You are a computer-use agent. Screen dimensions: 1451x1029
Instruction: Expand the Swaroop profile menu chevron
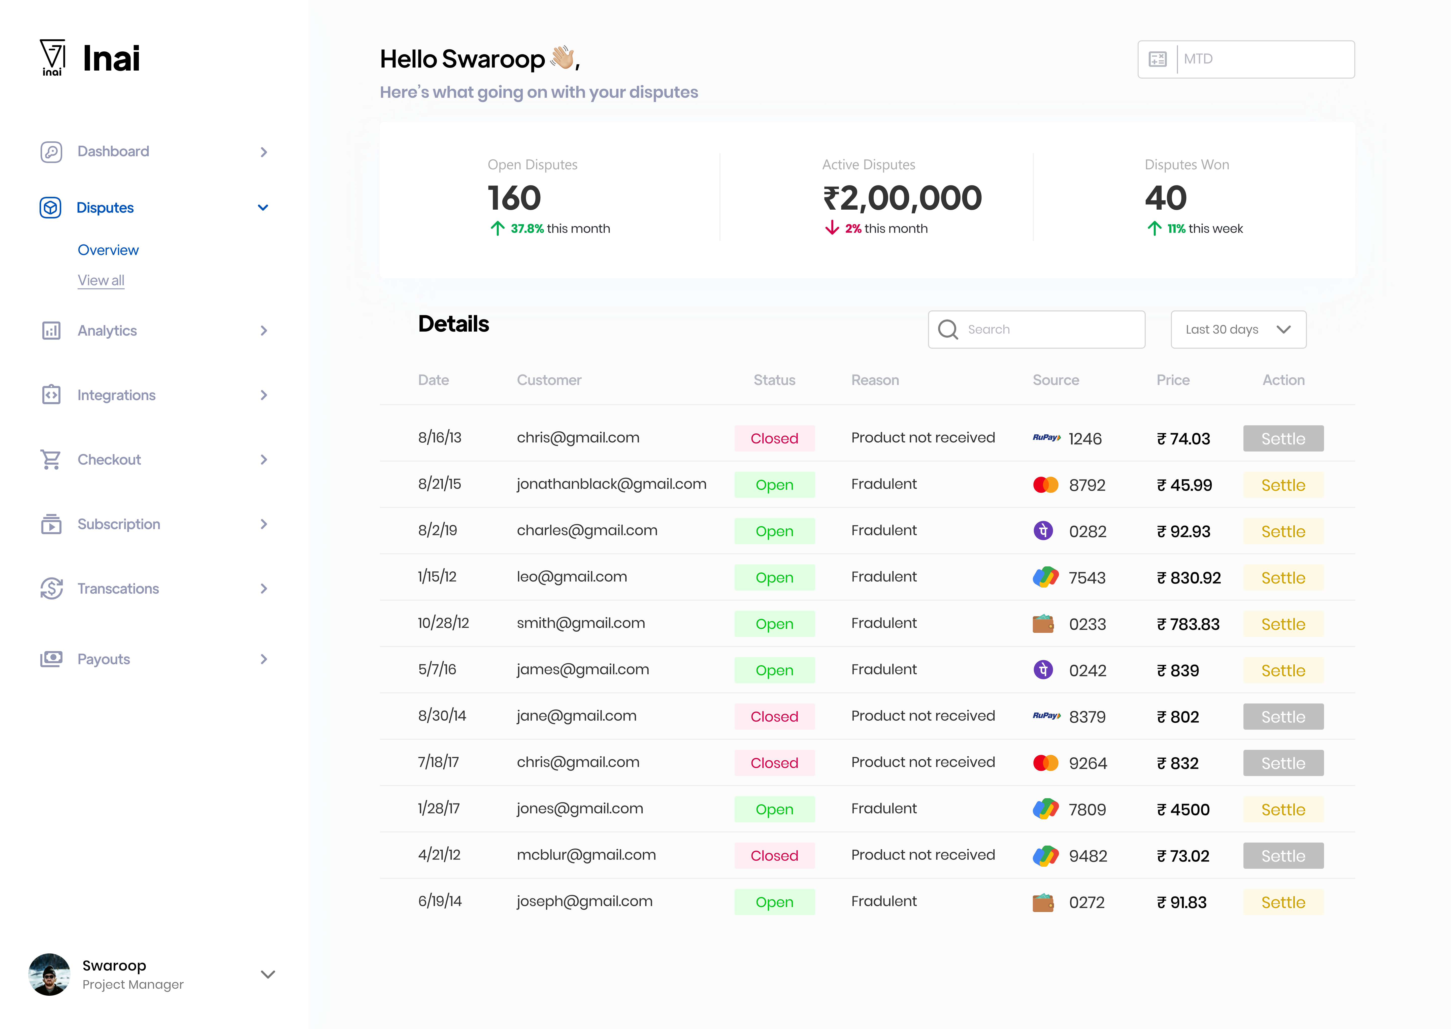pyautogui.click(x=268, y=975)
